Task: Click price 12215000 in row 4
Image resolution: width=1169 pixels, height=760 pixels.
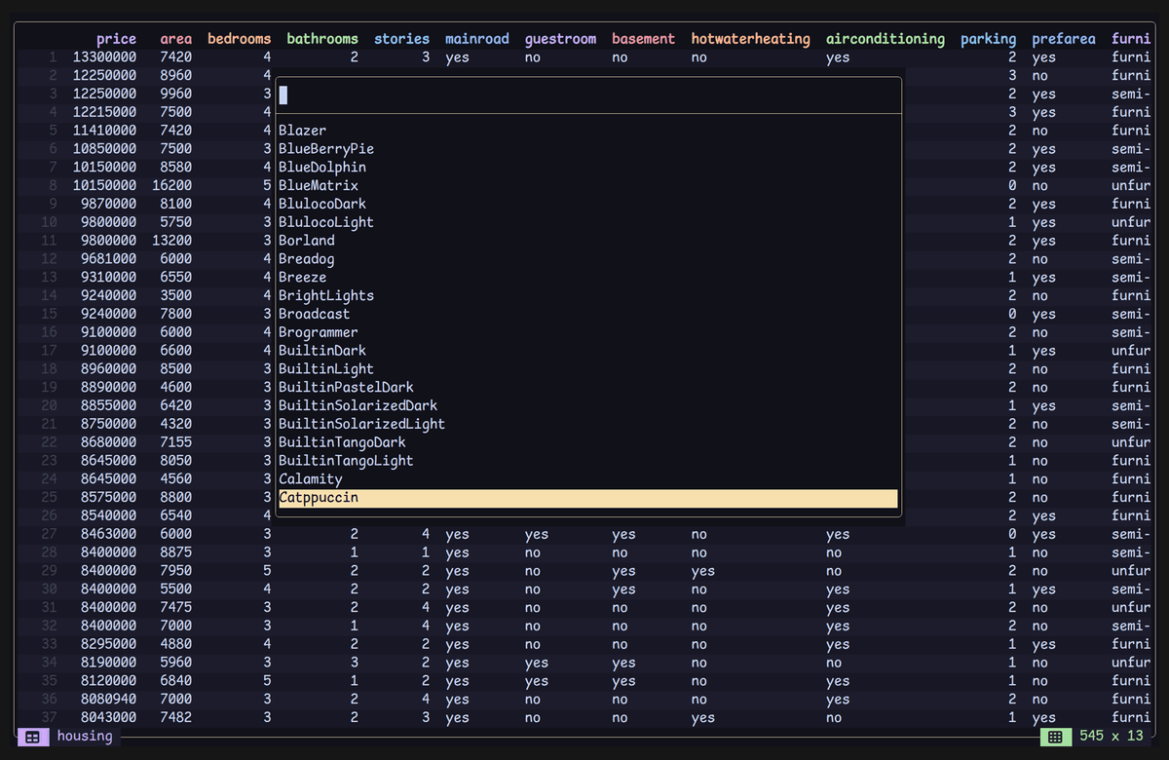Action: point(104,112)
